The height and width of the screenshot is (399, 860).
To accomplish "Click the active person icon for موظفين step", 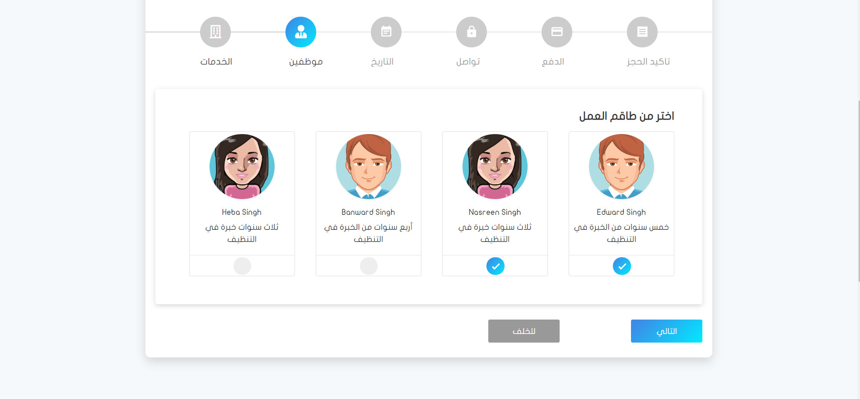I will coord(301,32).
